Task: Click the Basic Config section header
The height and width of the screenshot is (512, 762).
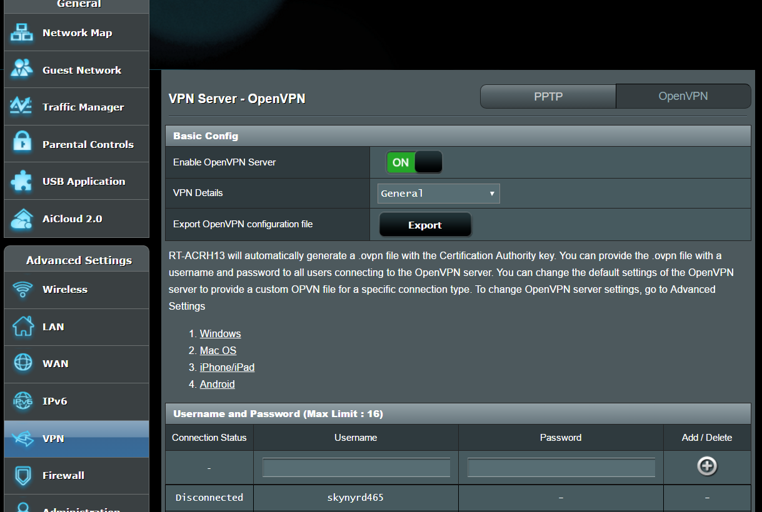Action: 458,135
